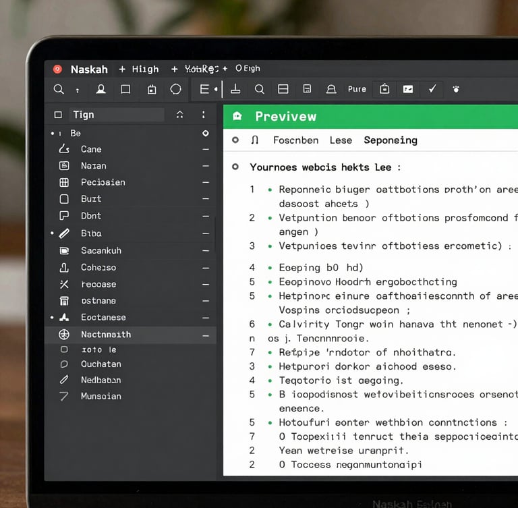Open the three-dot menu in the Tign header
Screen dimensions: 518x508
click(x=204, y=115)
